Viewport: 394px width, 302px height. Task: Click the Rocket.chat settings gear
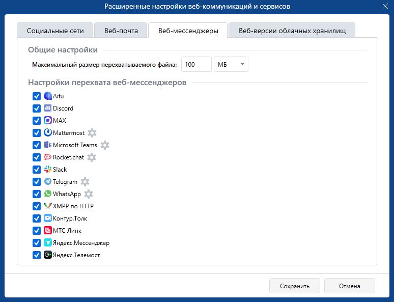point(92,157)
